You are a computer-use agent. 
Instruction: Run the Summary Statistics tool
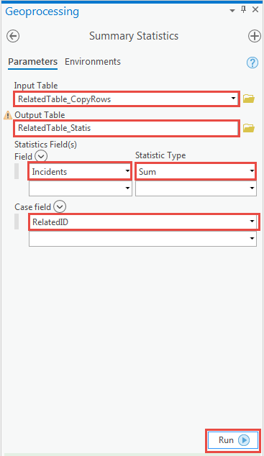pos(233,440)
